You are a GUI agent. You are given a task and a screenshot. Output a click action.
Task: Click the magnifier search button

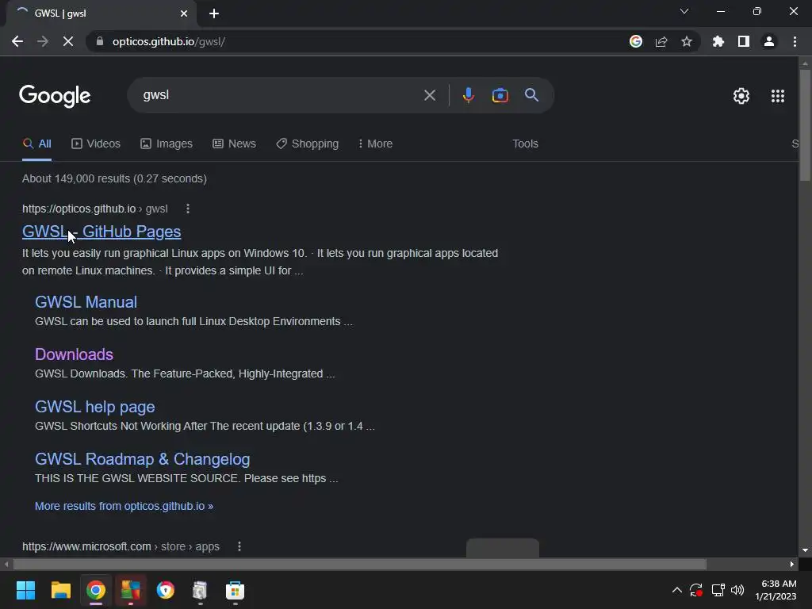(531, 95)
